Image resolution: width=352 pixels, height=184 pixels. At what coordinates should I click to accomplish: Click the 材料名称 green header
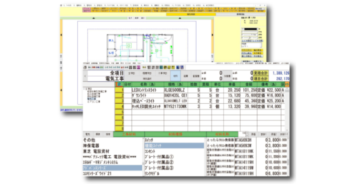point(222,134)
